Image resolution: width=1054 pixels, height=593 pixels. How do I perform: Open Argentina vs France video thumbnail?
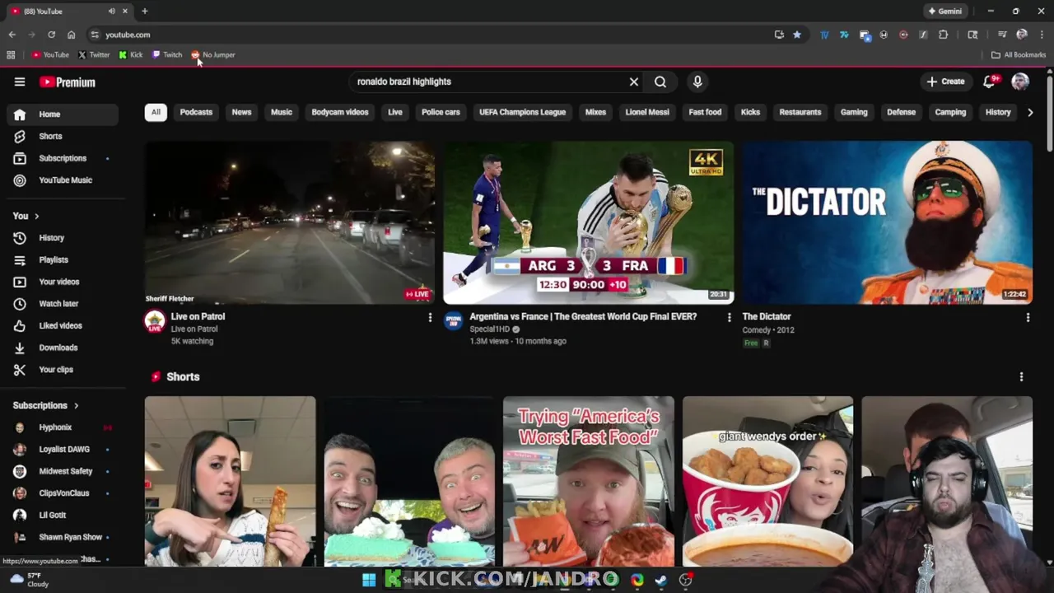(588, 223)
